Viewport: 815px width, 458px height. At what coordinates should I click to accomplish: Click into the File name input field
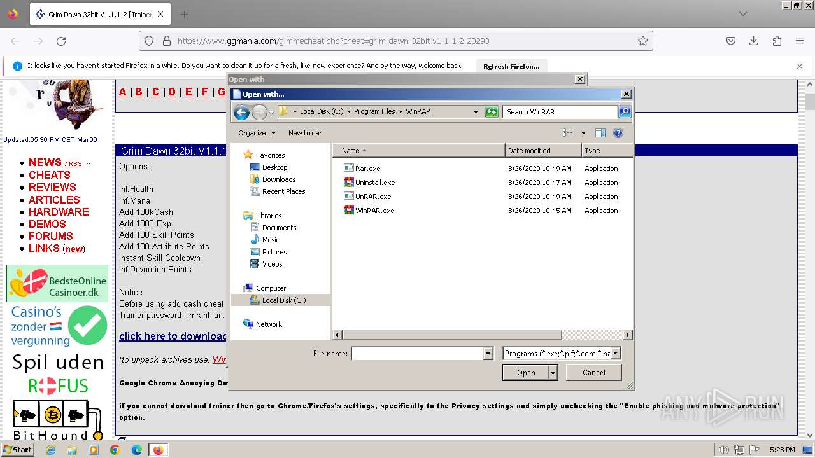418,354
